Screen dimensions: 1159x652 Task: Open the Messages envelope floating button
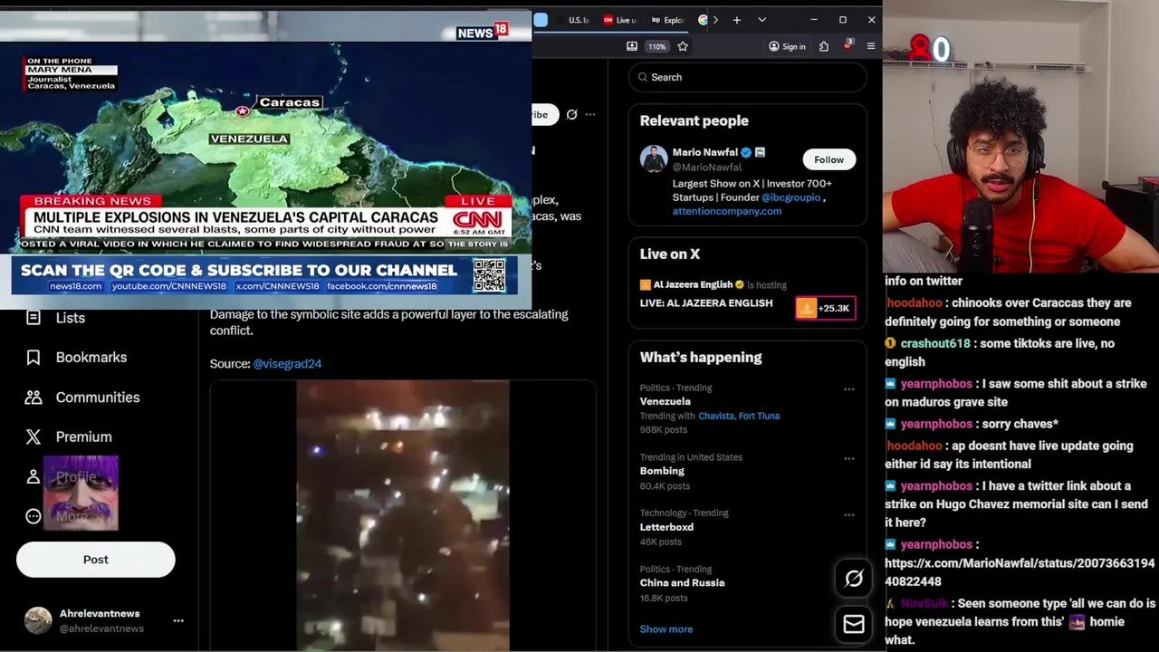[x=854, y=624]
